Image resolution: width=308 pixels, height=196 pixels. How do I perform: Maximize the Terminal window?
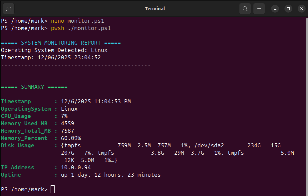[x=288, y=9]
